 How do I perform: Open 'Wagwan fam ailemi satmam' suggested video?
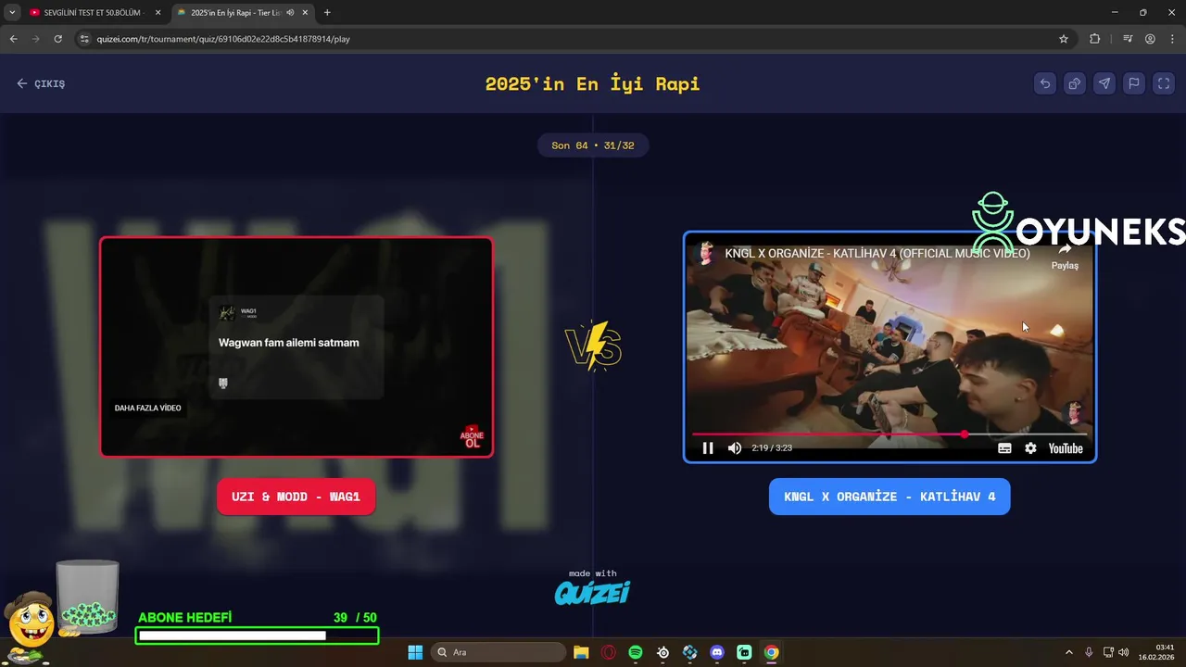pyautogui.click(x=296, y=346)
